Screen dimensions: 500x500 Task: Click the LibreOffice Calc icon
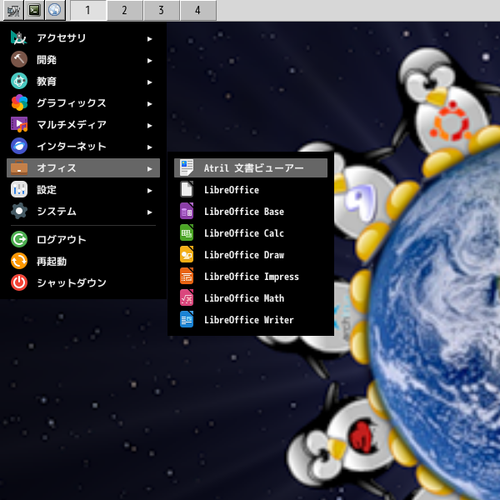(187, 233)
